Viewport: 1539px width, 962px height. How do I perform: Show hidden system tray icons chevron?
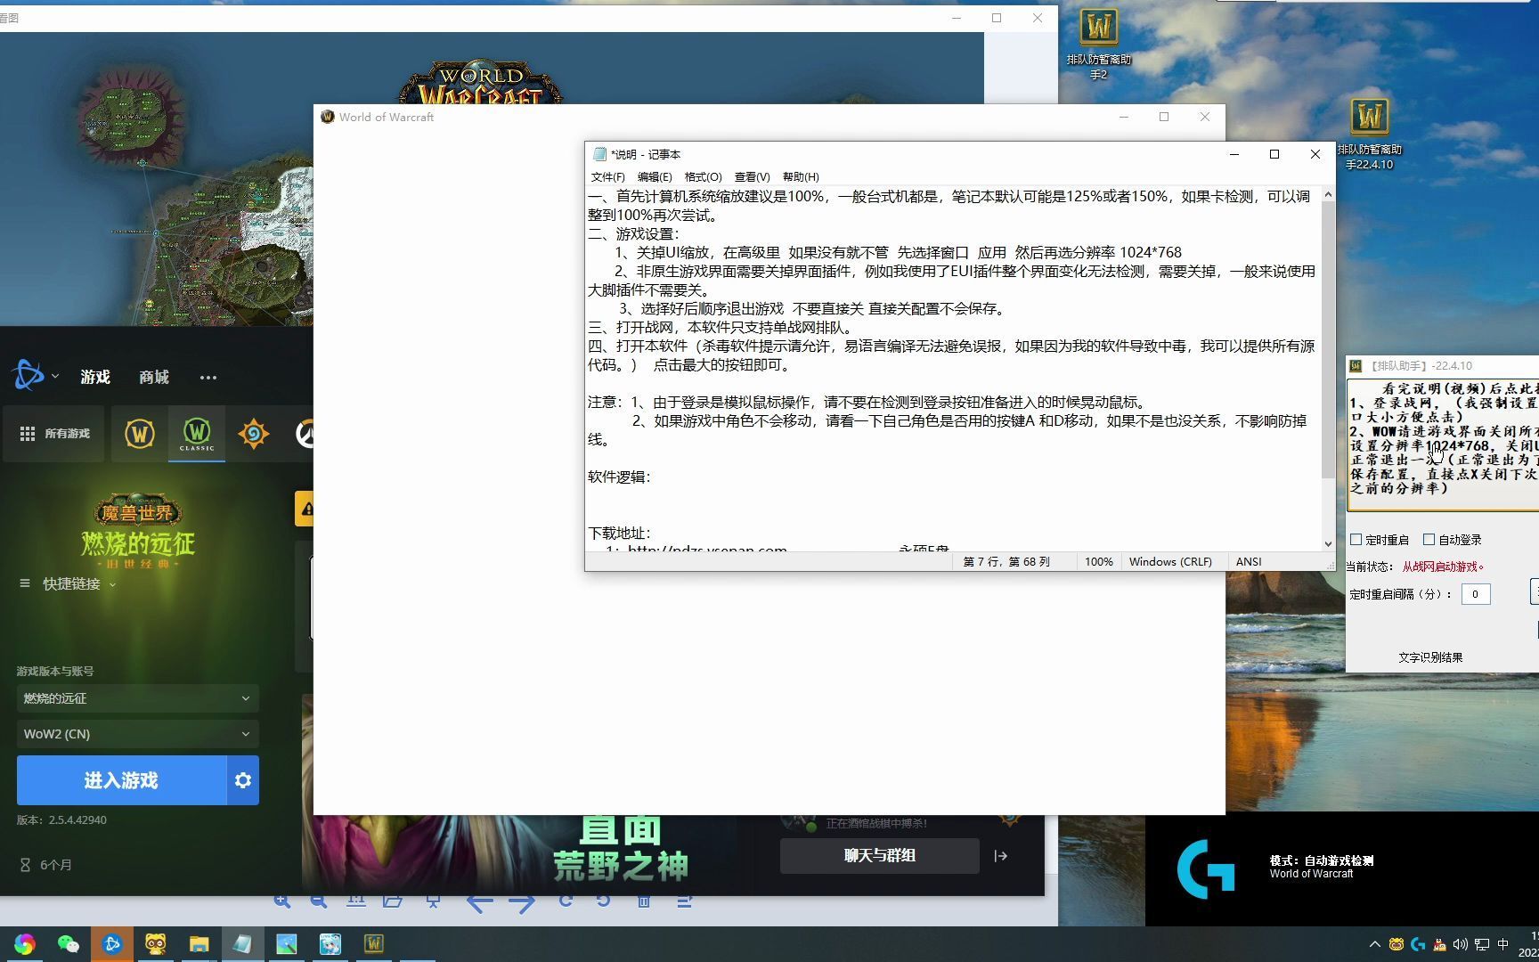coord(1374,944)
